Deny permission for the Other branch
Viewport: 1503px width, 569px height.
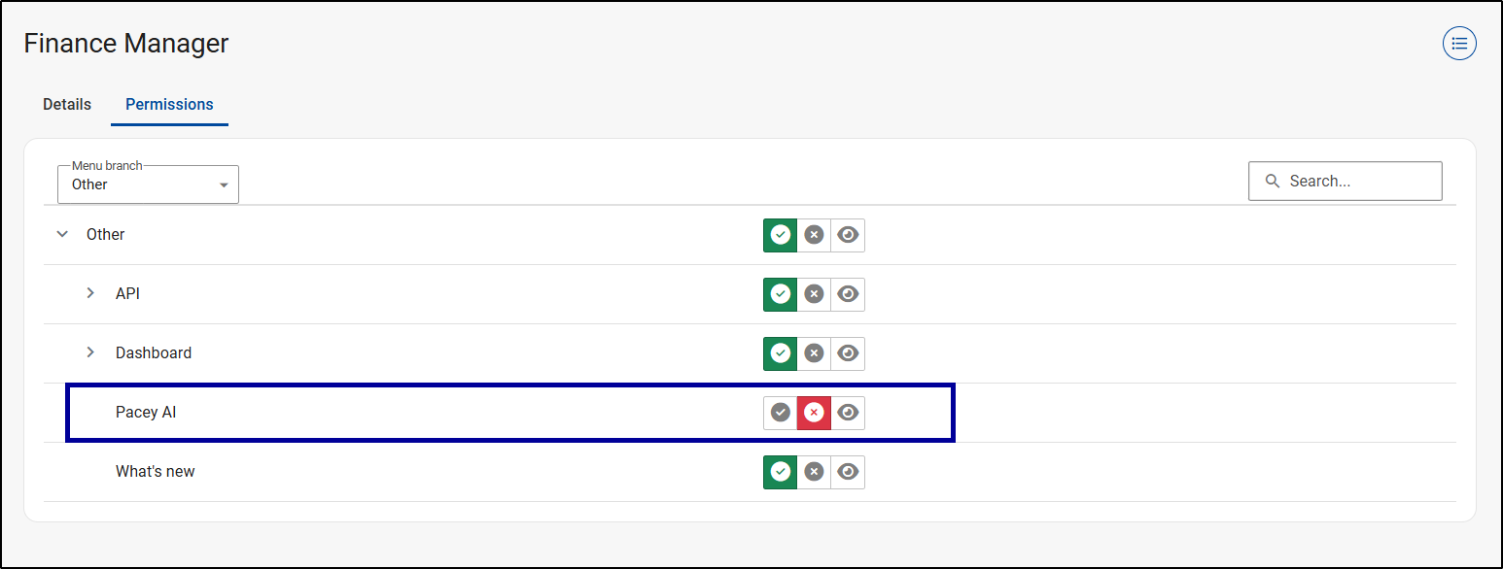click(x=814, y=235)
